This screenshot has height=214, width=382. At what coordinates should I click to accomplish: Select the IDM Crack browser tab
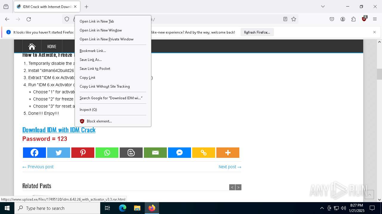pyautogui.click(x=47, y=7)
